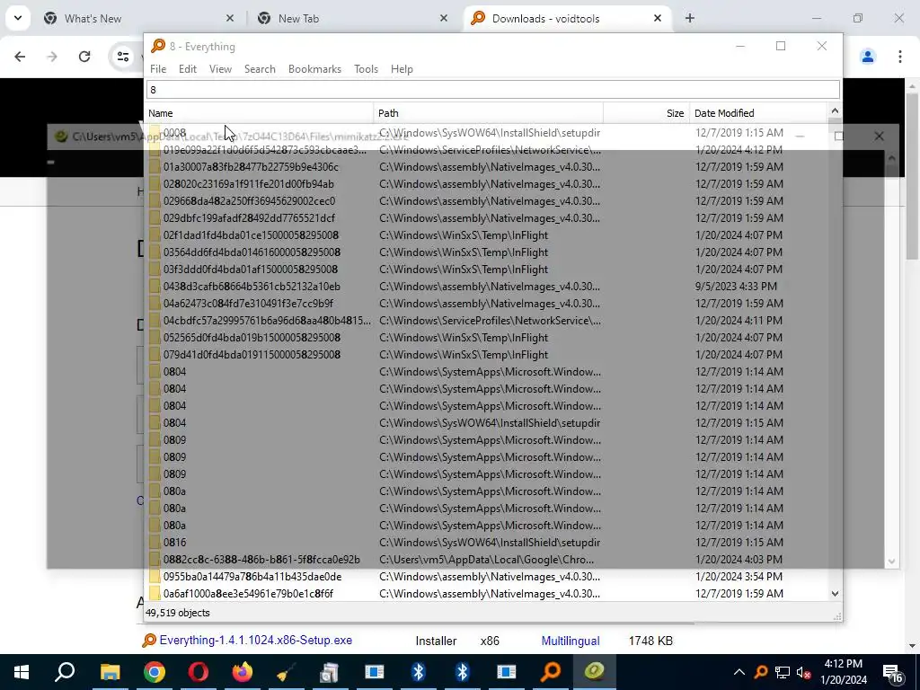The width and height of the screenshot is (920, 690).
Task: Click muted volume icon in system tray
Action: [804, 672]
